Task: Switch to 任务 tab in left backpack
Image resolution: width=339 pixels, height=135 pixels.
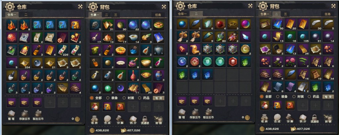Action: (x=158, y=15)
